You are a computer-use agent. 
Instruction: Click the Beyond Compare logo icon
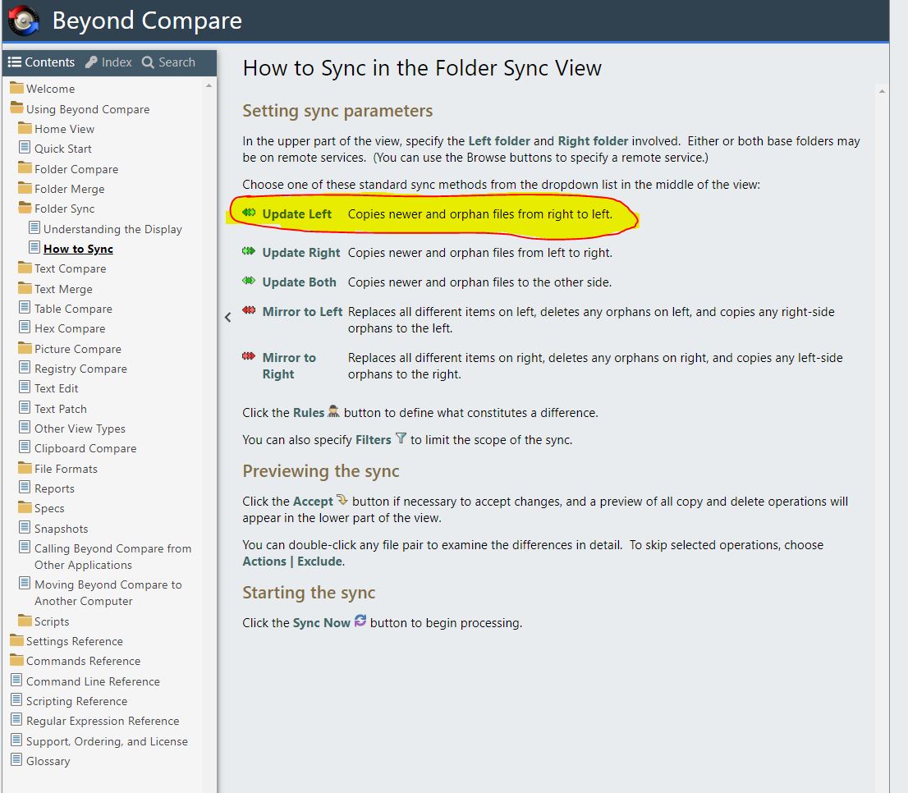(x=24, y=21)
